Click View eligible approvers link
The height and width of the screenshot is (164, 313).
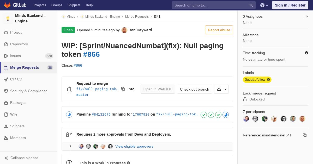click(134, 146)
